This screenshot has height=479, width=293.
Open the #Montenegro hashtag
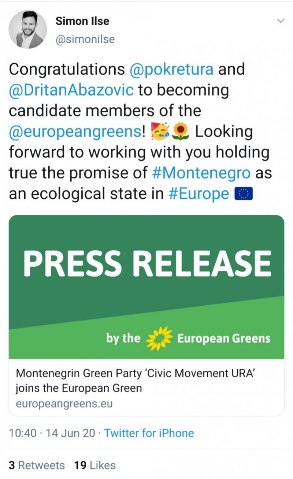(x=201, y=173)
